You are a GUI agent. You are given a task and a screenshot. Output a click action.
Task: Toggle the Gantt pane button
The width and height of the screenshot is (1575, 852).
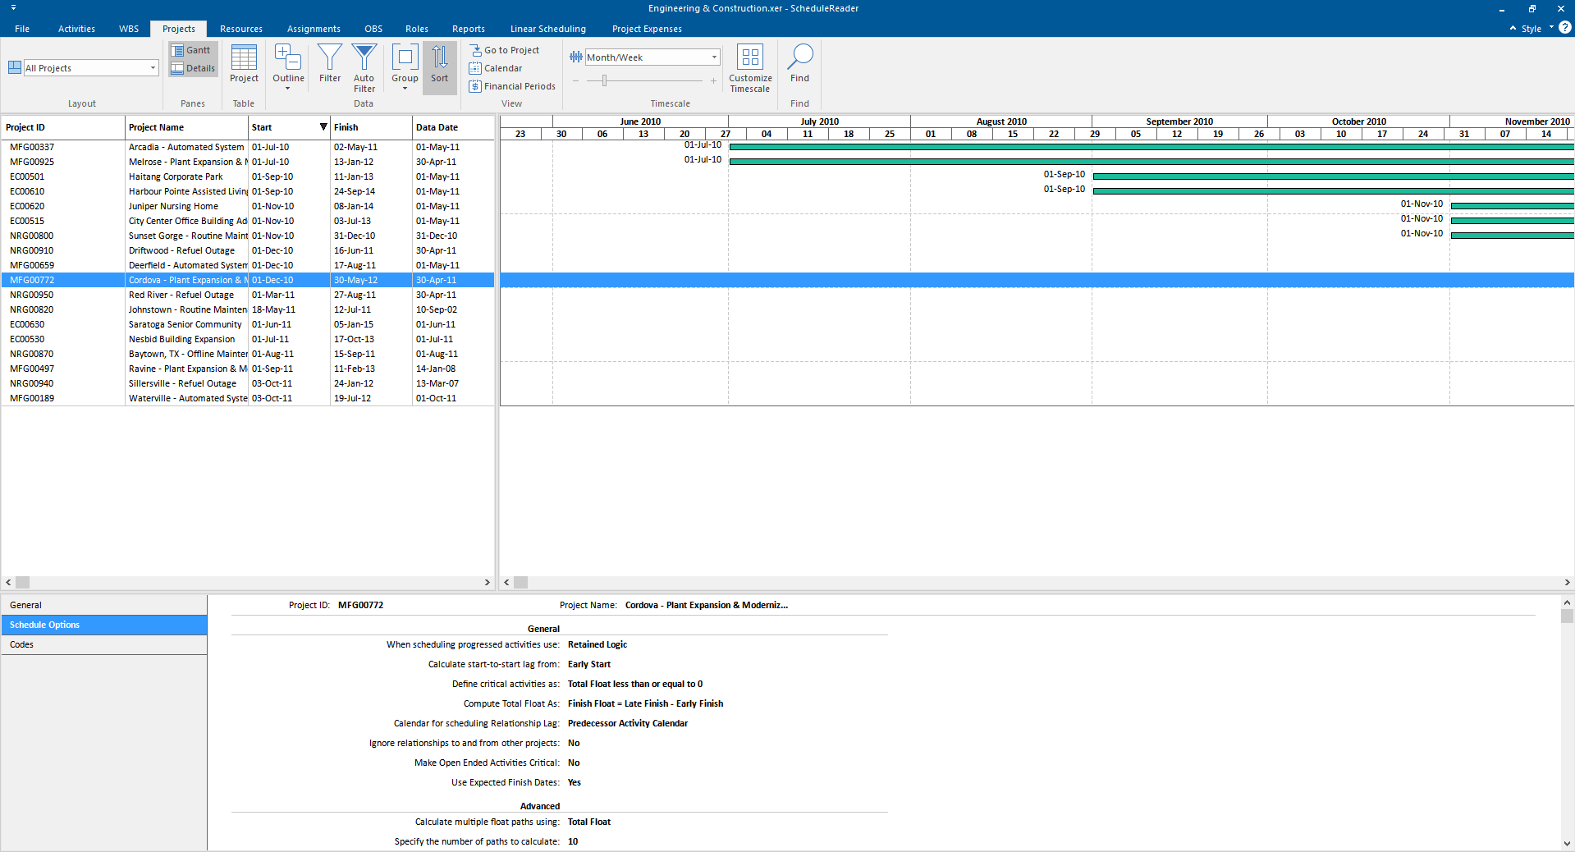(x=192, y=50)
